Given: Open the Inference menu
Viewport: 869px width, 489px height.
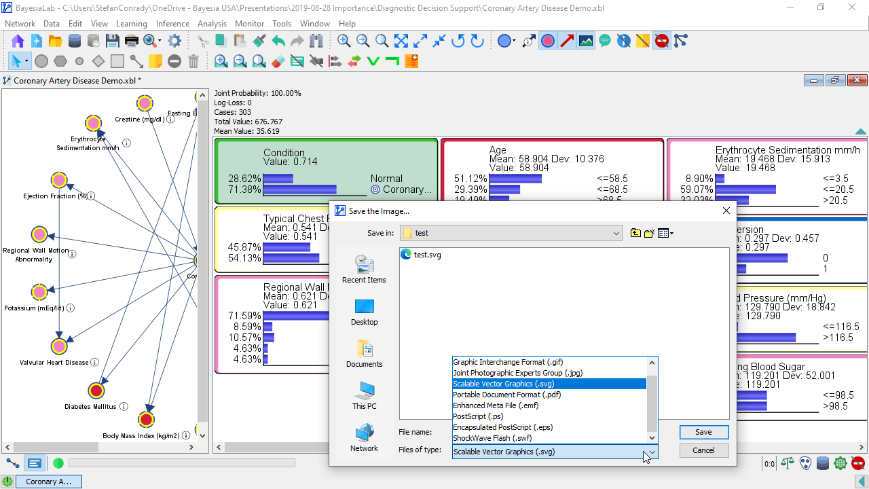Looking at the screenshot, I should 172,24.
